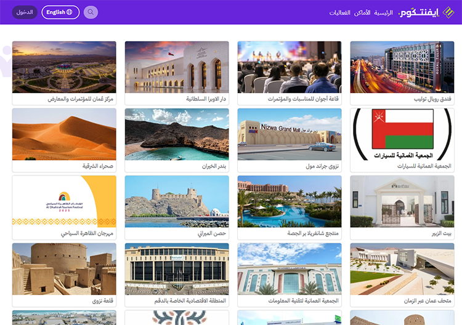Open the الرئيسية menu item

(383, 13)
